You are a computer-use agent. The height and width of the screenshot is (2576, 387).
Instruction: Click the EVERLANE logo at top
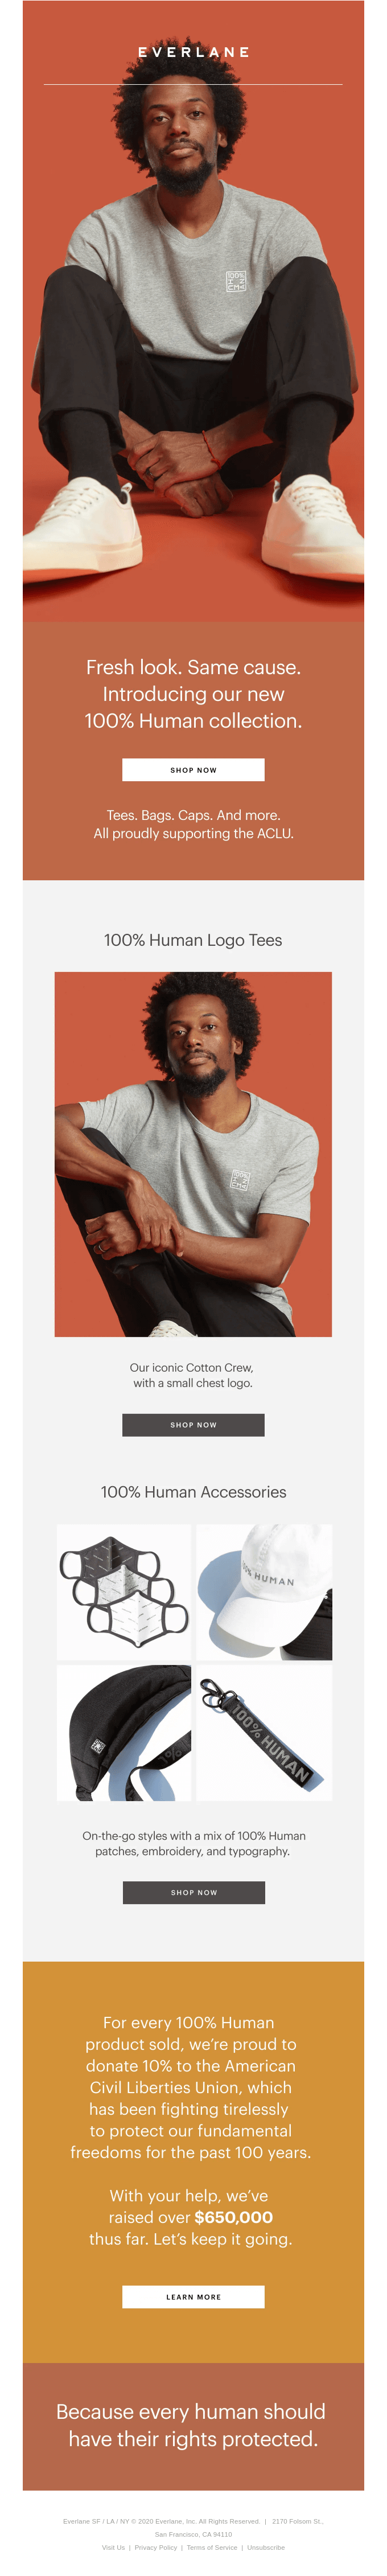[193, 52]
